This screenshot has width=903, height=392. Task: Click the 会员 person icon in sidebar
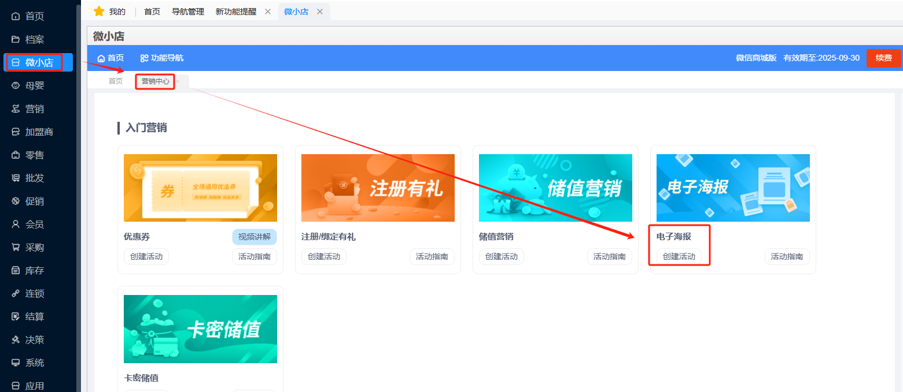tap(16, 224)
